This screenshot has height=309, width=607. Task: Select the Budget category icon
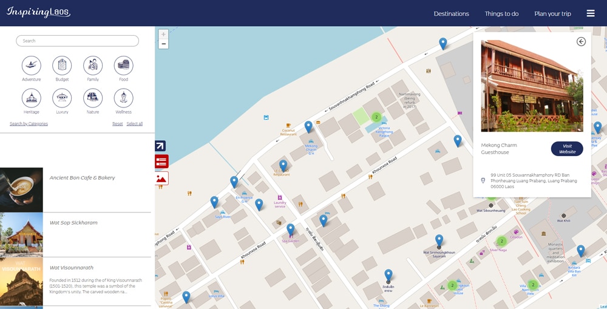pos(62,66)
